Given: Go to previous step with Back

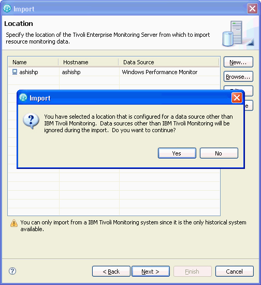Looking at the screenshot, I should tap(111, 272).
